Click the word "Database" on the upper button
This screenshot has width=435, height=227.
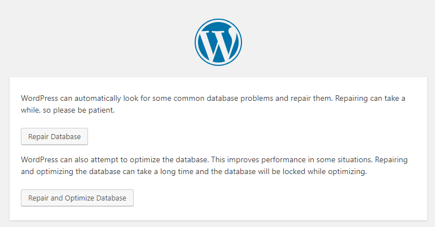pos(66,136)
